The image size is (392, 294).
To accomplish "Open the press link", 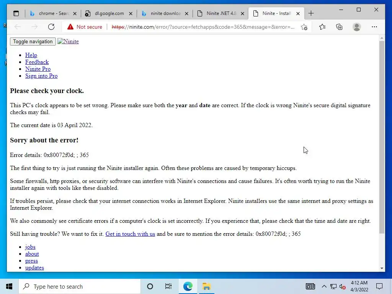I will tap(31, 261).
